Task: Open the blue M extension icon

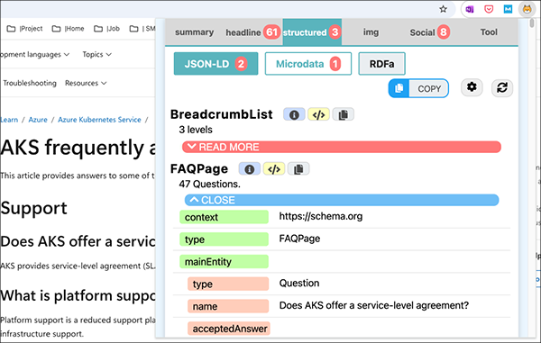Action: [508, 9]
